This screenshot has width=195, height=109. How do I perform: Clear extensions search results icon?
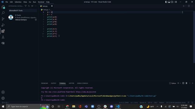click(x=32, y=6)
